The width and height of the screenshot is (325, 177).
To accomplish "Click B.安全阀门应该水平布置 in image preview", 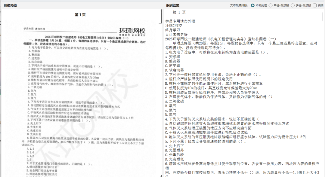I will click(42, 171).
